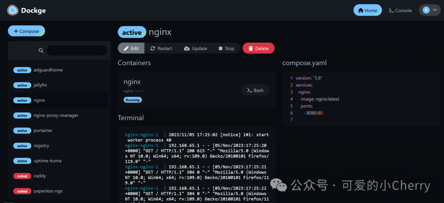Image resolution: width=444 pixels, height=203 pixels.
Task: Update the nginx stack images
Action: 195,48
